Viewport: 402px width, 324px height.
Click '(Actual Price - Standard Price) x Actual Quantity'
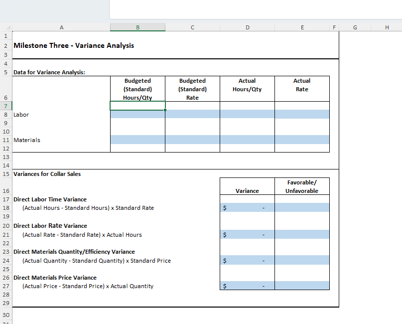tap(88, 286)
